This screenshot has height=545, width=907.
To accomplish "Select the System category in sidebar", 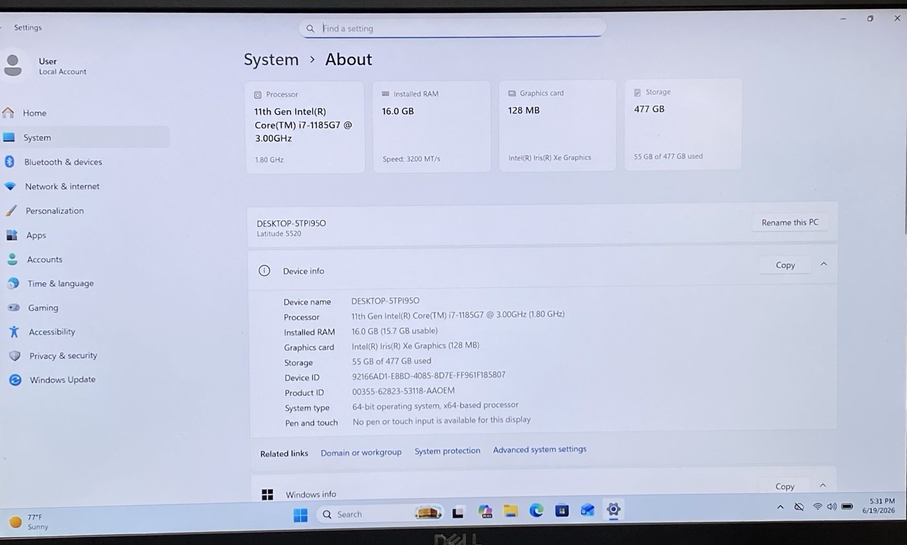I will pyautogui.click(x=85, y=137).
